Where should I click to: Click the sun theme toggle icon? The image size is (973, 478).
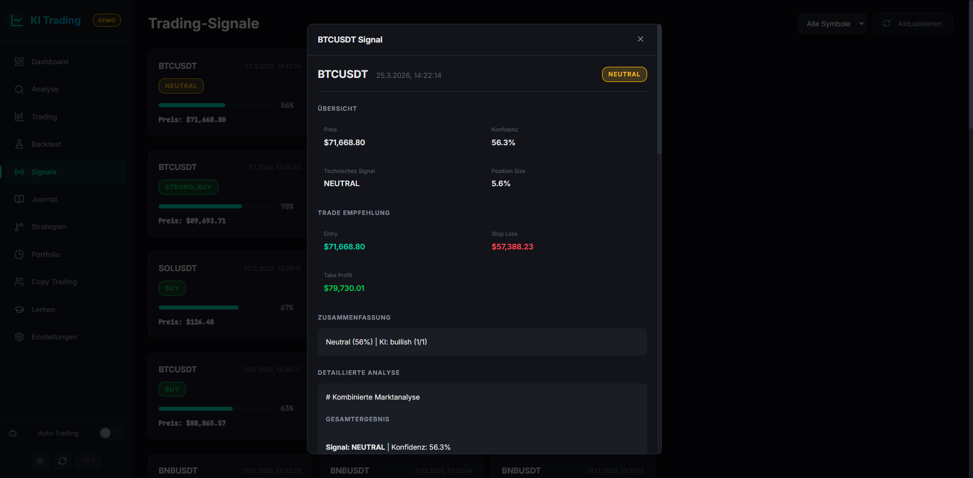[40, 461]
